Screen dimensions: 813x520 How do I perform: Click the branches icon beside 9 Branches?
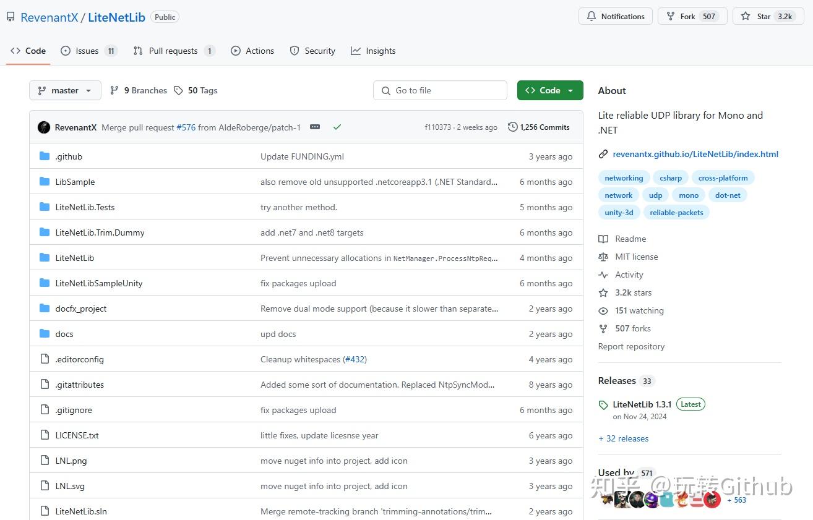pos(114,91)
